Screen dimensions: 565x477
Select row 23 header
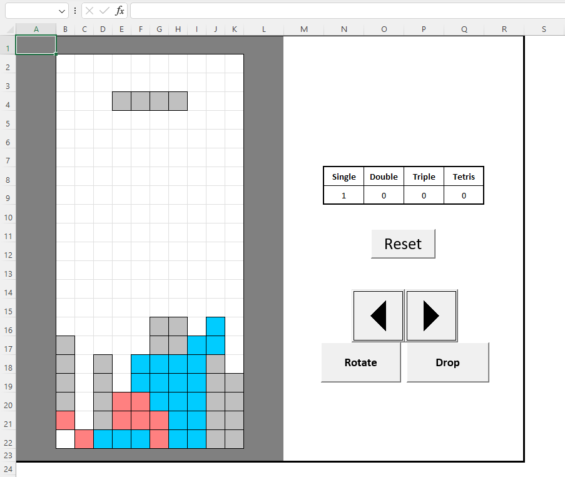(8, 455)
